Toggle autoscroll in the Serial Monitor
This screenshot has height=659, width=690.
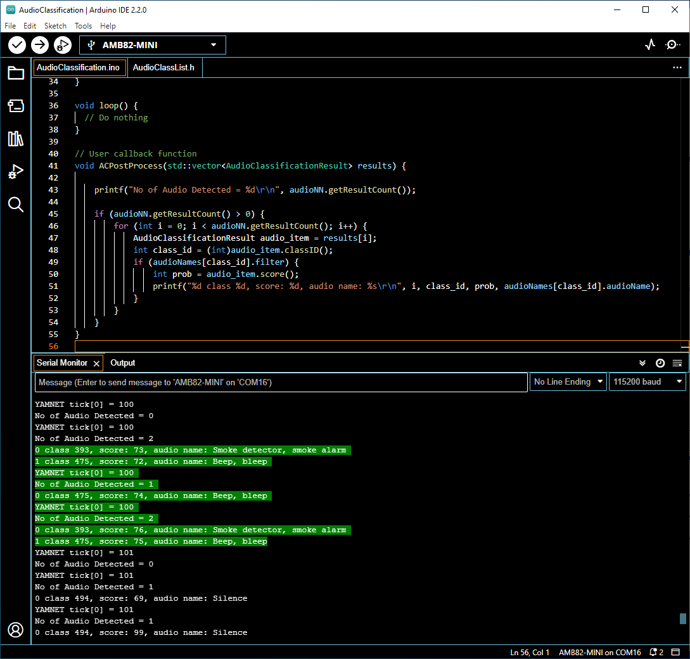(x=642, y=363)
